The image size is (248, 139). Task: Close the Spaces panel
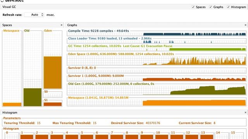pyautogui.click(x=62, y=25)
